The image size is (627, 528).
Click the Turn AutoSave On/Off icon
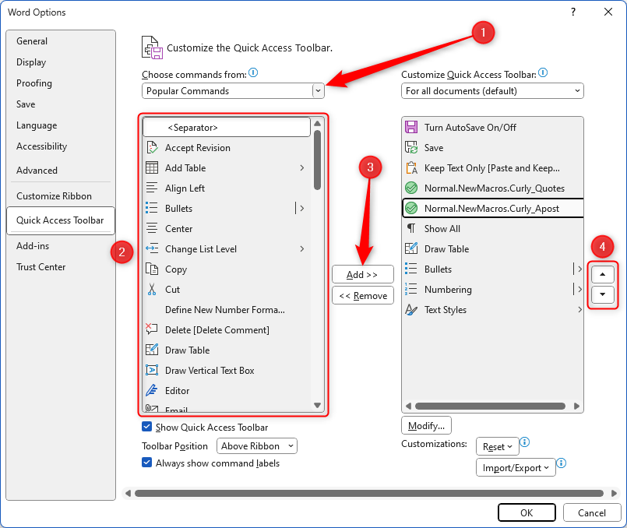pos(411,127)
